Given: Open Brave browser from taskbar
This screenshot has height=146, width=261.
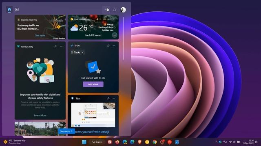Looking at the screenshot, I should (x=139, y=142).
